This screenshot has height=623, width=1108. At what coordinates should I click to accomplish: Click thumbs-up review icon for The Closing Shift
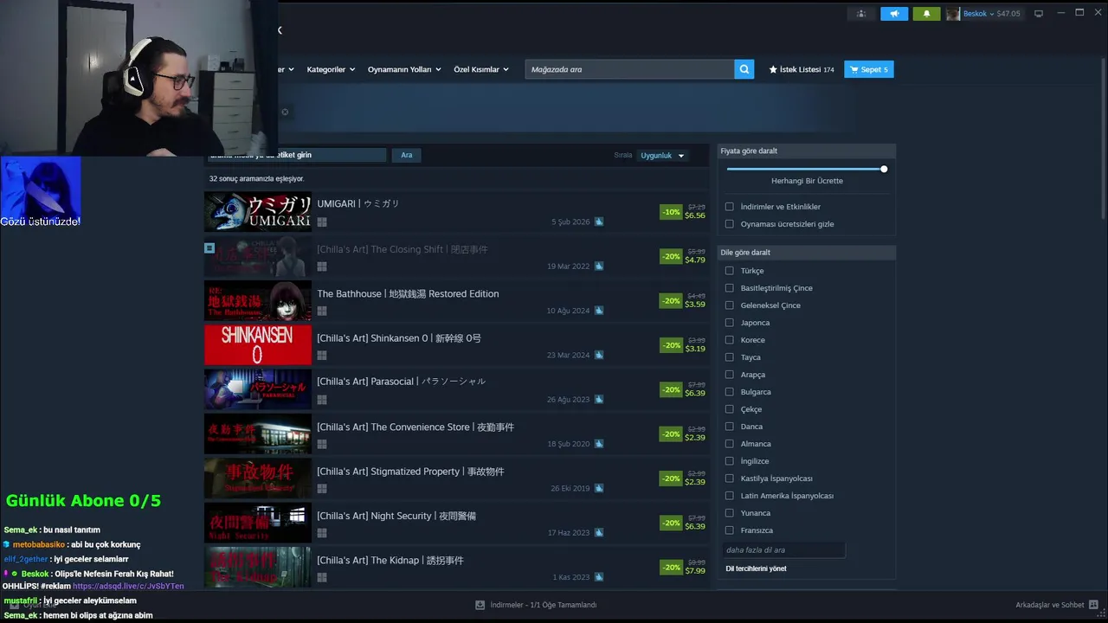pos(599,267)
